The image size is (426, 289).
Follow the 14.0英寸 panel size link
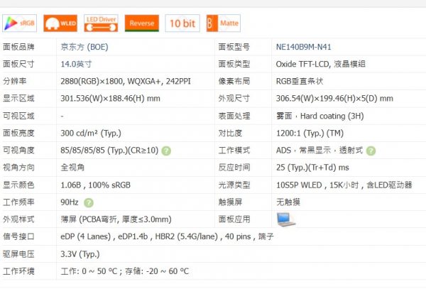[76, 64]
